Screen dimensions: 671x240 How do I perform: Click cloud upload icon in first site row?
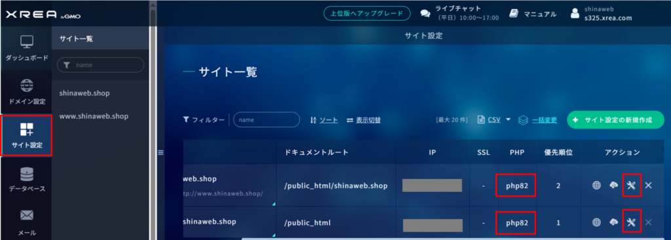point(614,186)
